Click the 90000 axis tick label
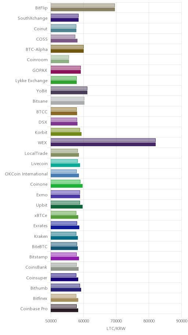Viewport: 188px width, 335px height. pos(181,321)
